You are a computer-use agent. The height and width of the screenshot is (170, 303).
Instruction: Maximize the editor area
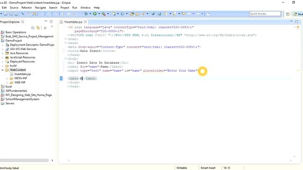(x=297, y=22)
